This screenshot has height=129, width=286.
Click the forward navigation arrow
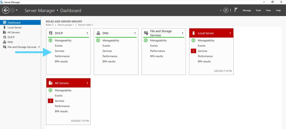tap(12, 10)
